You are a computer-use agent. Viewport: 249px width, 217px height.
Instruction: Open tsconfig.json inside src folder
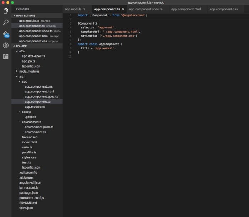[37, 168]
